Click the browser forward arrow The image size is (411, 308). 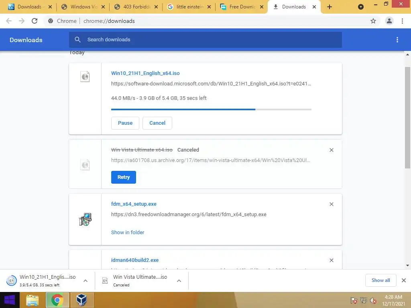22,21
